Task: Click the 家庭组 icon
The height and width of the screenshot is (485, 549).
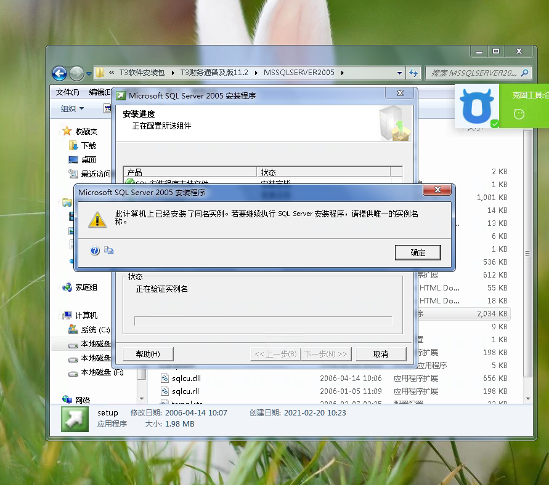Action: point(67,287)
